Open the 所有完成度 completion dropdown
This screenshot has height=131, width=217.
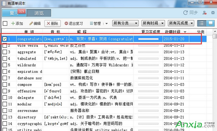point(181,23)
